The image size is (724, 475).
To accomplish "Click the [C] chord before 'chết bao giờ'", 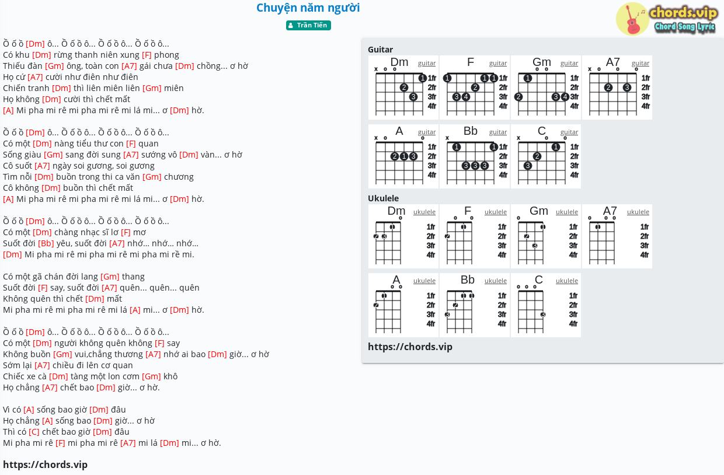I will [34, 432].
